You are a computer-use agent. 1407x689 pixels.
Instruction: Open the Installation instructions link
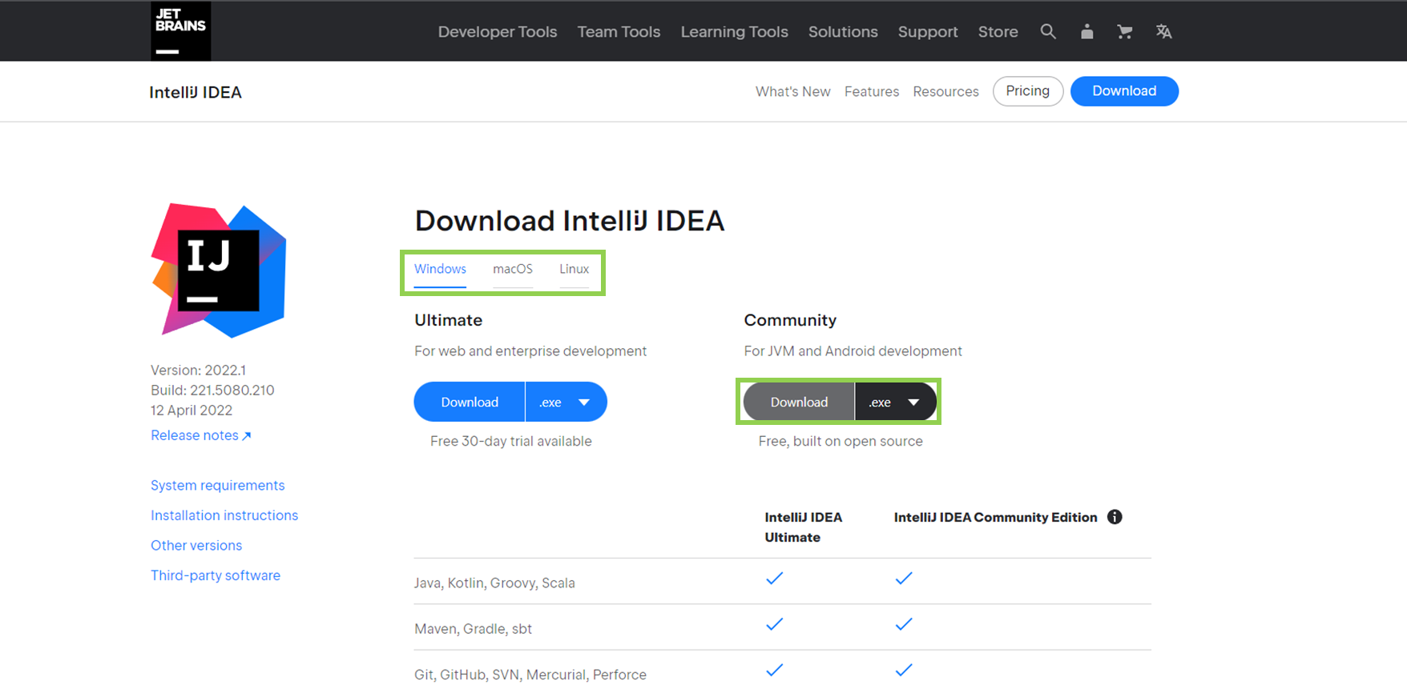[x=224, y=515]
